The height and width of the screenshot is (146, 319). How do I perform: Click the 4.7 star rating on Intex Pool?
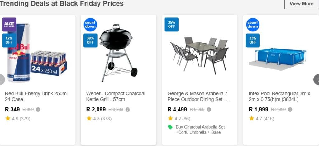[x=259, y=119]
